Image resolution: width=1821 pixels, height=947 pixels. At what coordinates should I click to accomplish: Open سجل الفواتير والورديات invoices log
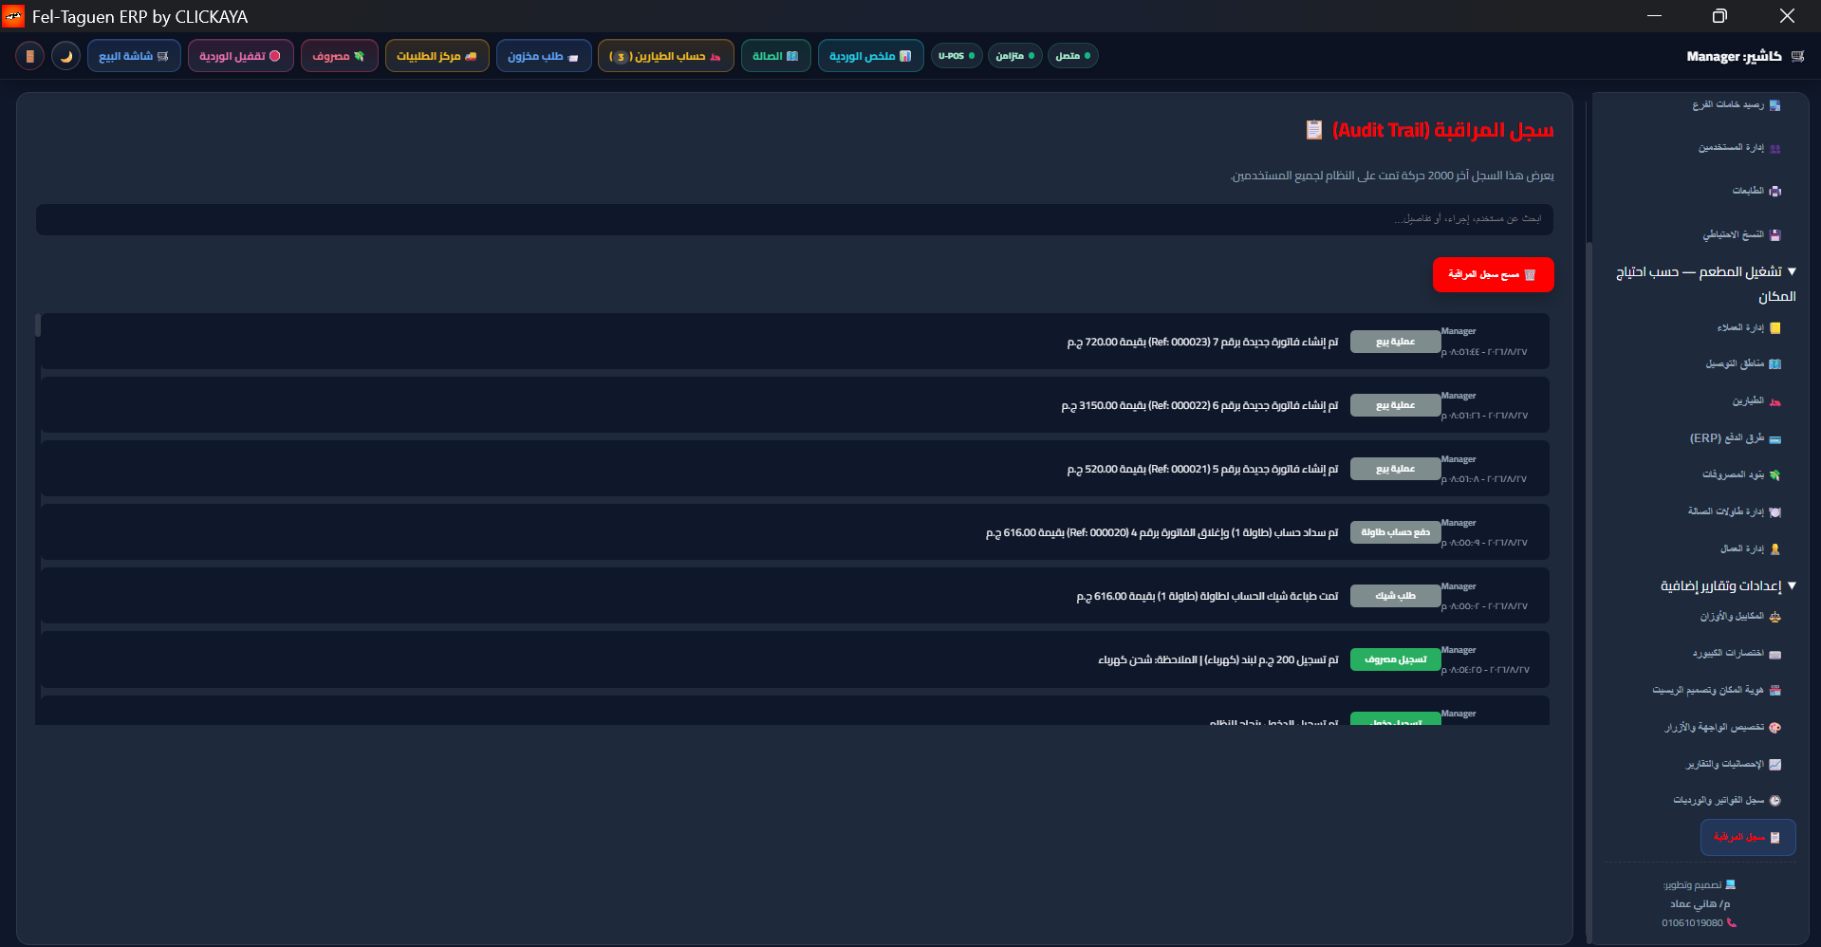(1726, 801)
